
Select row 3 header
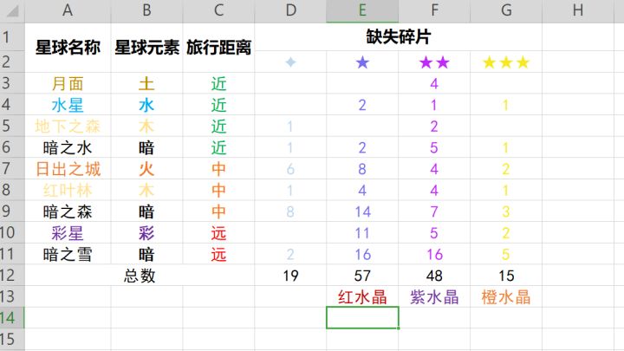[12, 83]
